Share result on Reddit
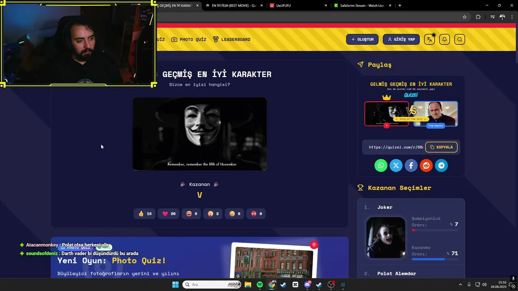This screenshot has width=518, height=291. pyautogui.click(x=426, y=165)
